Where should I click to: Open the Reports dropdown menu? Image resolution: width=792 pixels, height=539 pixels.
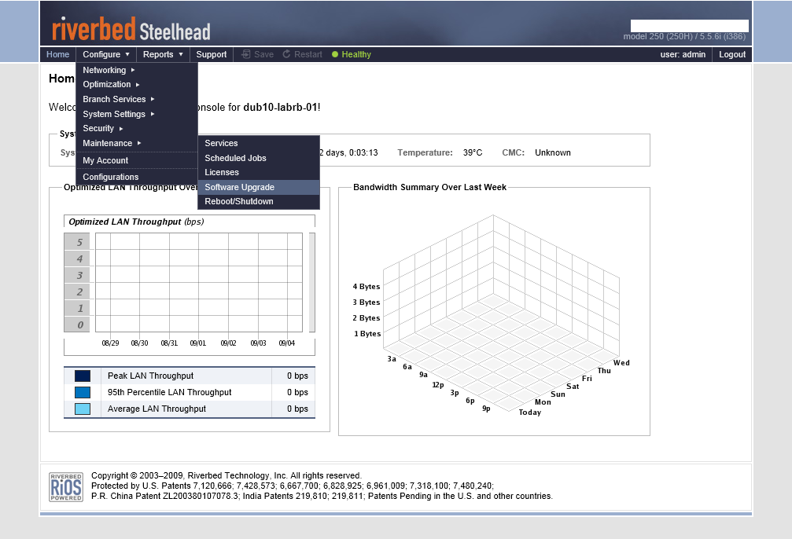click(x=163, y=54)
